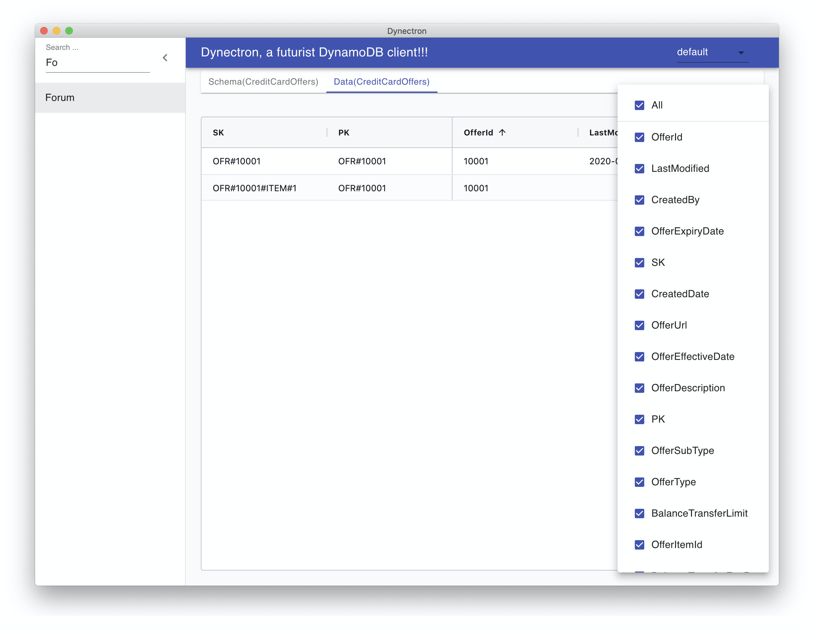Toggle the LastModified column checkbox
814x632 pixels.
click(639, 168)
